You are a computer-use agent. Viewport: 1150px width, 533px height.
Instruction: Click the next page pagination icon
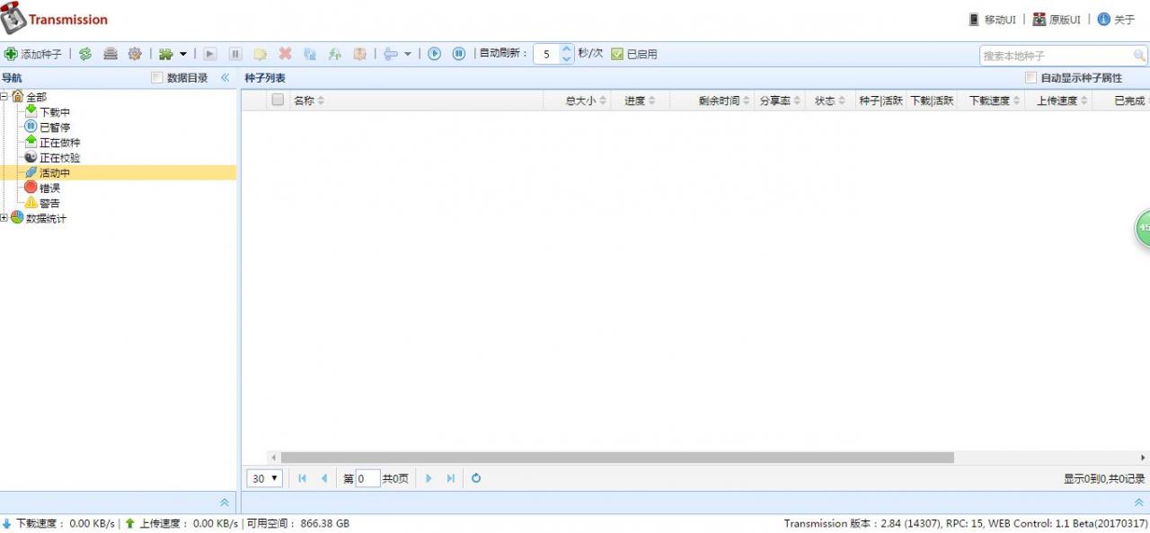point(429,478)
